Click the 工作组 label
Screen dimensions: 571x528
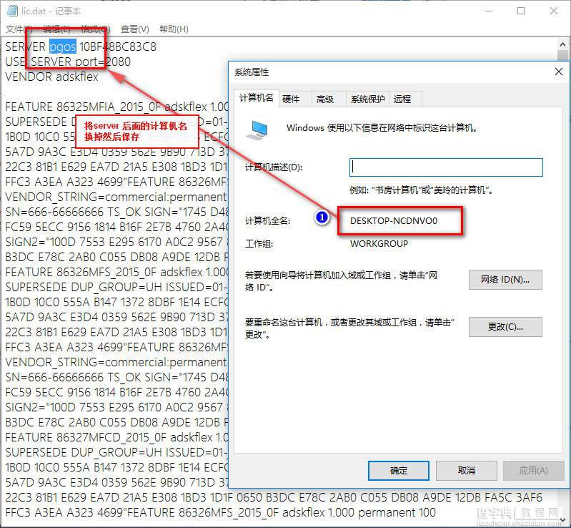pos(259,243)
